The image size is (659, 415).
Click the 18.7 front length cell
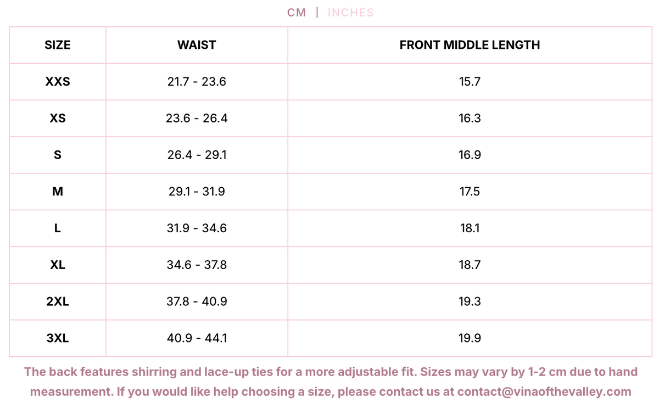coord(470,265)
